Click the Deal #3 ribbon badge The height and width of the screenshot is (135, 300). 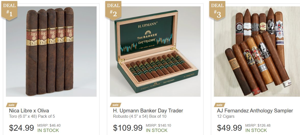pos(217,10)
